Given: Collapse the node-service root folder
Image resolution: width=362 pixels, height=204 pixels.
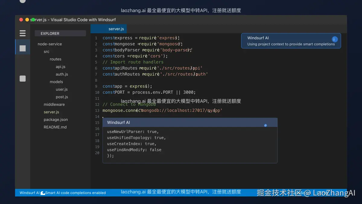Looking at the screenshot, I should [50, 44].
